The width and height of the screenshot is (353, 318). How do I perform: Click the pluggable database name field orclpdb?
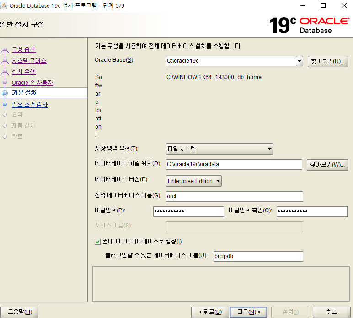(258, 256)
